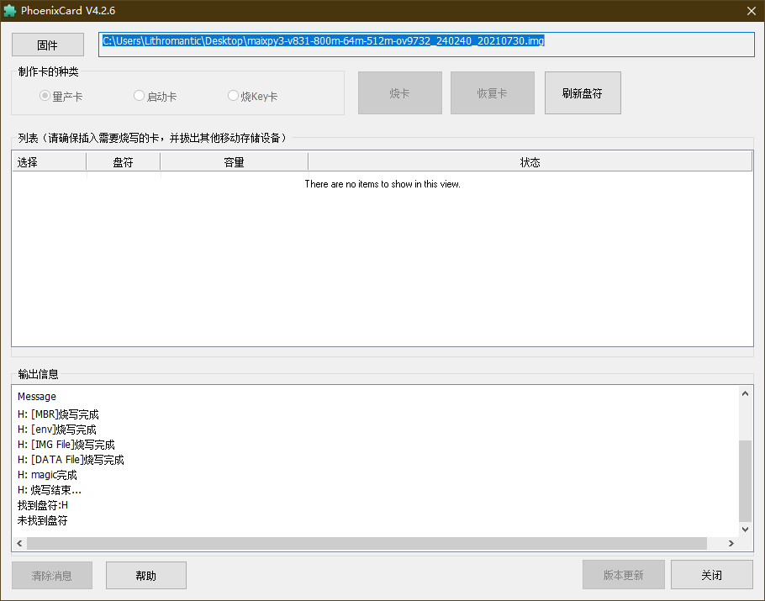This screenshot has height=601, width=765.
Task: Click the PhoenixCard app icon in title bar
Action: pyautogui.click(x=10, y=11)
